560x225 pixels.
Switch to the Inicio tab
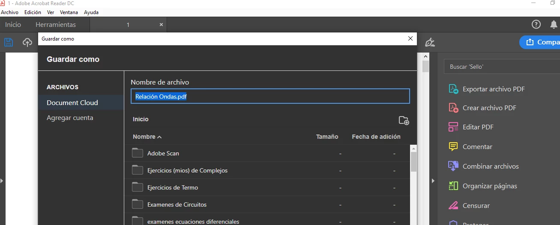[13, 24]
